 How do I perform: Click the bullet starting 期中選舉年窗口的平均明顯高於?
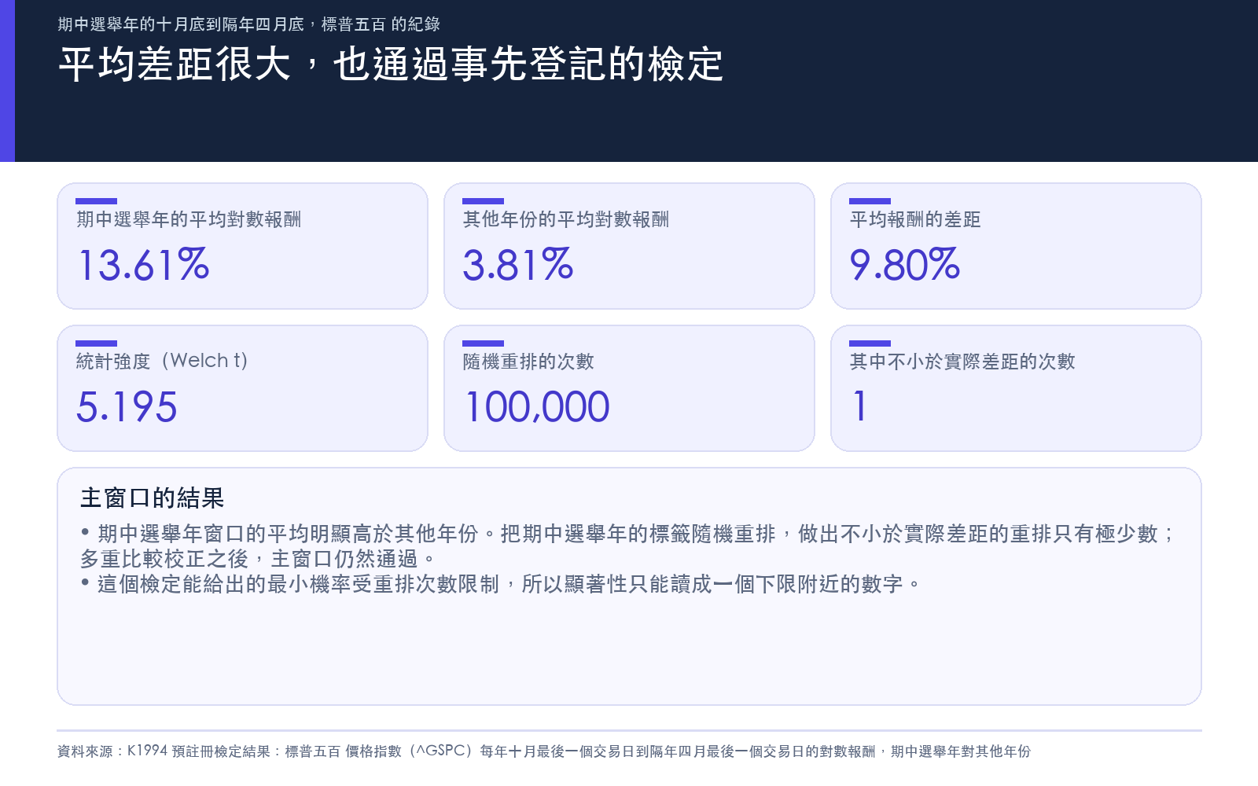628,546
